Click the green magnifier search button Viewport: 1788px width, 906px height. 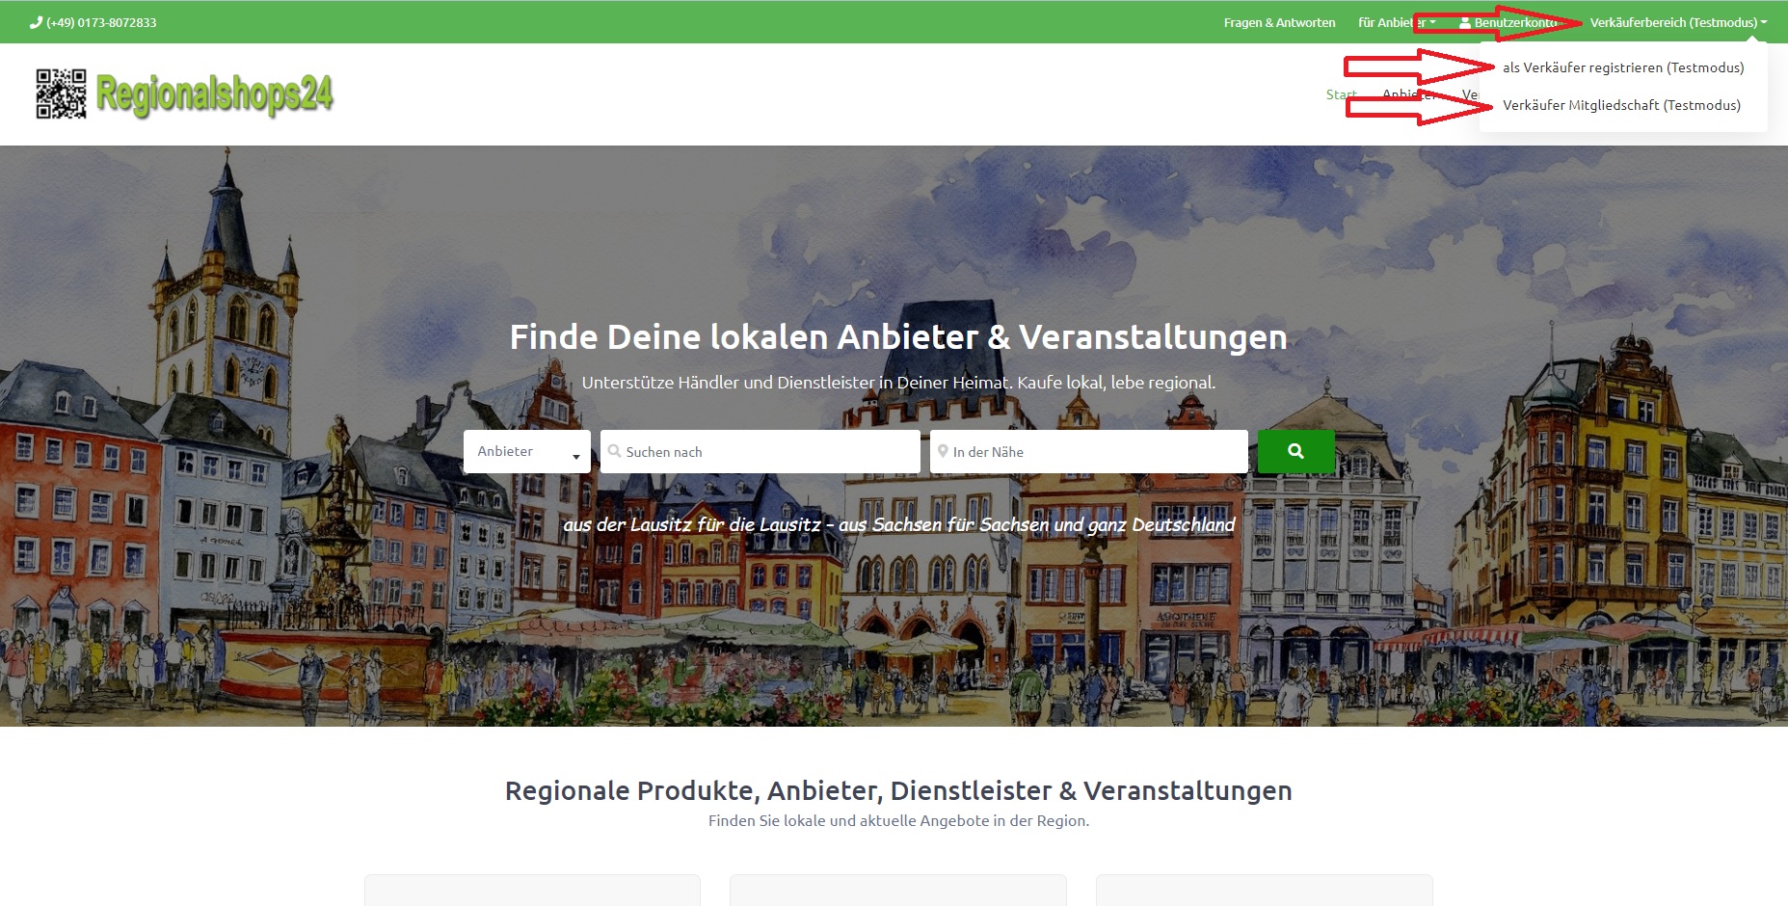(1295, 451)
